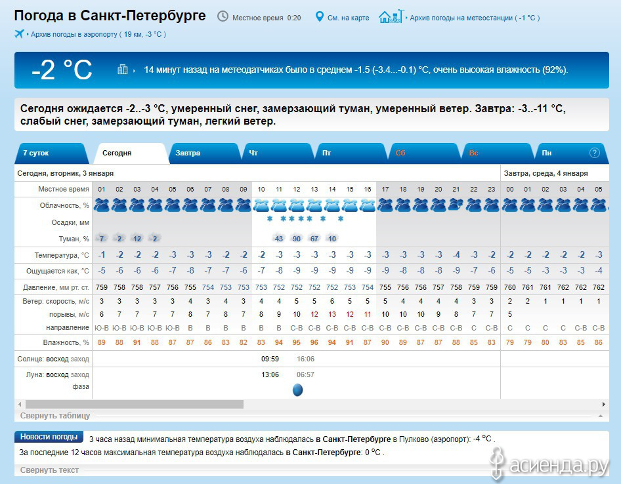Click the moonset time 06:57
The image size is (621, 484).
(x=305, y=374)
